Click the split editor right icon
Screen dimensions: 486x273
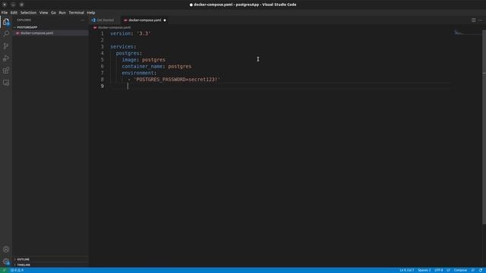click(x=473, y=20)
